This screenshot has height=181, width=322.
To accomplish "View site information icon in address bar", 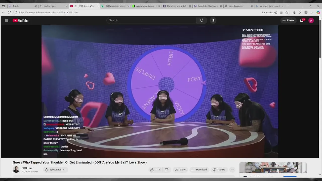I will coord(16,12).
